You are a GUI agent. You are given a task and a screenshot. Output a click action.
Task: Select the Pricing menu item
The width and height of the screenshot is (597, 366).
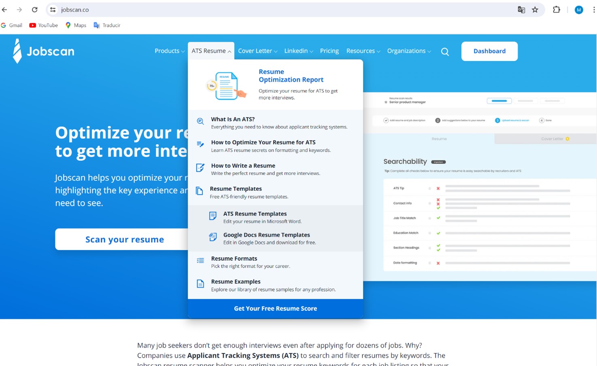329,51
